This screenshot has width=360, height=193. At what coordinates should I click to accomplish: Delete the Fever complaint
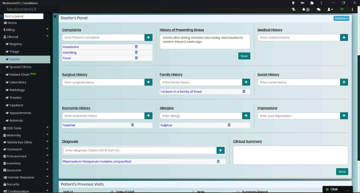136,58
